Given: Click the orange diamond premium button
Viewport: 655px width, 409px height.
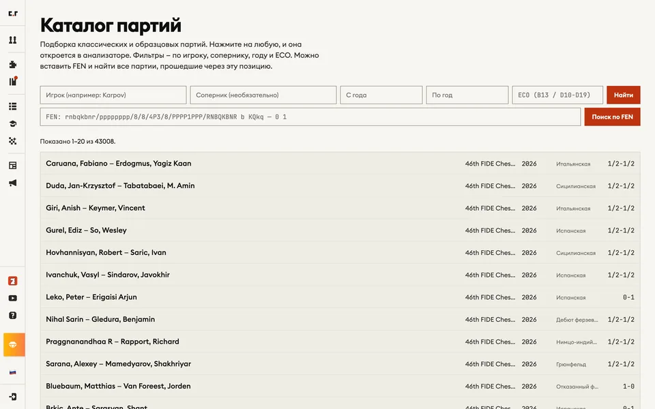Looking at the screenshot, I should 14,345.
